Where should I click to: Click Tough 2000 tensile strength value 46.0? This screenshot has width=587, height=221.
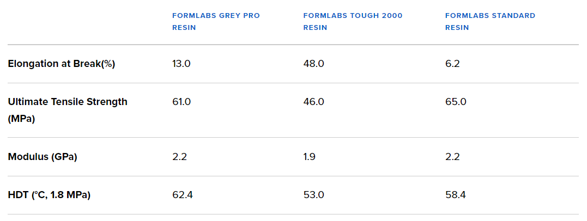[313, 102]
